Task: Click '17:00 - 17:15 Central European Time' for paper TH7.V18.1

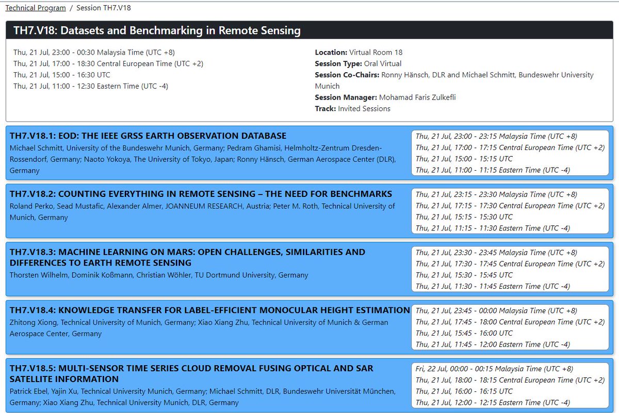Action: point(510,147)
